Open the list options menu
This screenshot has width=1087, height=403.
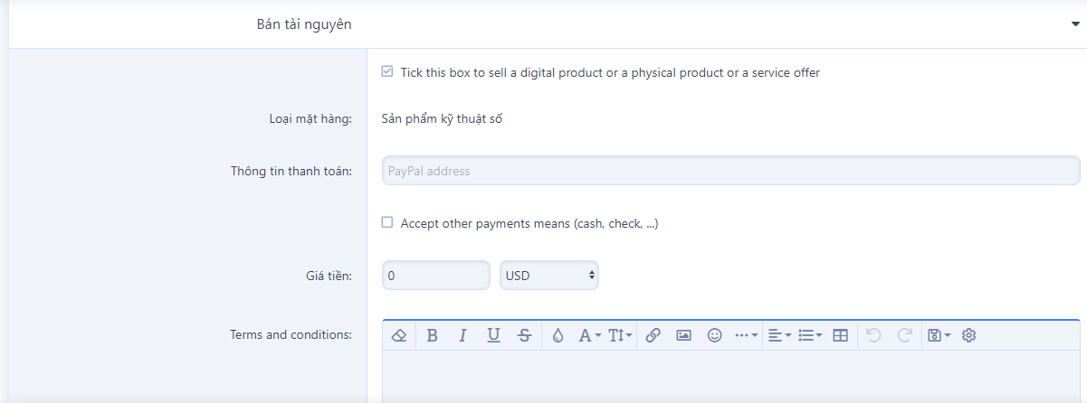(809, 335)
